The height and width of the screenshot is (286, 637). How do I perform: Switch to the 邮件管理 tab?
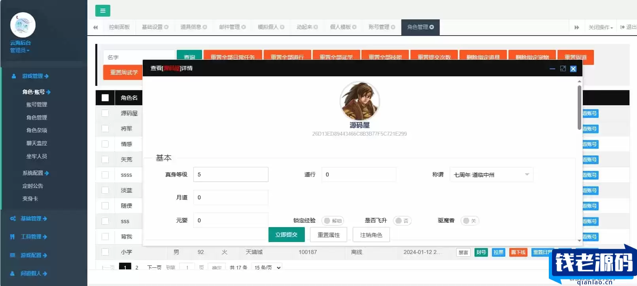(229, 27)
